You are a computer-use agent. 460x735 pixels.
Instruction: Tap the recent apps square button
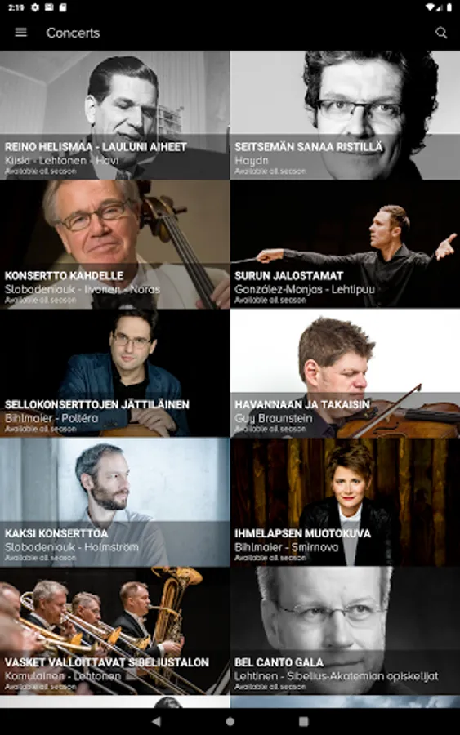tap(303, 721)
